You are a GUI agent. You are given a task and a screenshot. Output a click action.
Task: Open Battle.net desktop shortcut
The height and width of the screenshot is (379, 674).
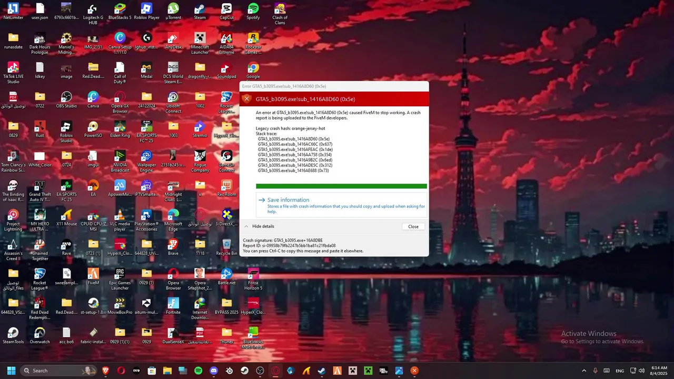point(226,276)
